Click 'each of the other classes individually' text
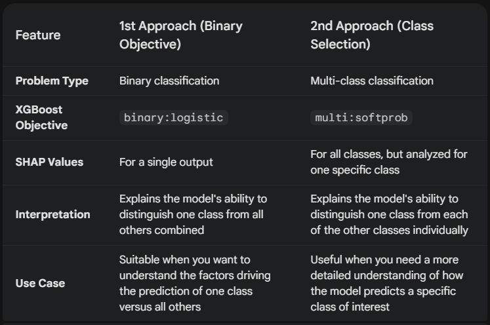This screenshot has height=325, width=490. click(390, 222)
